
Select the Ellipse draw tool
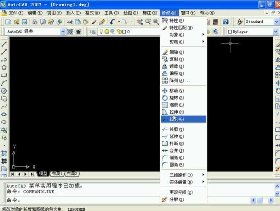[4, 114]
